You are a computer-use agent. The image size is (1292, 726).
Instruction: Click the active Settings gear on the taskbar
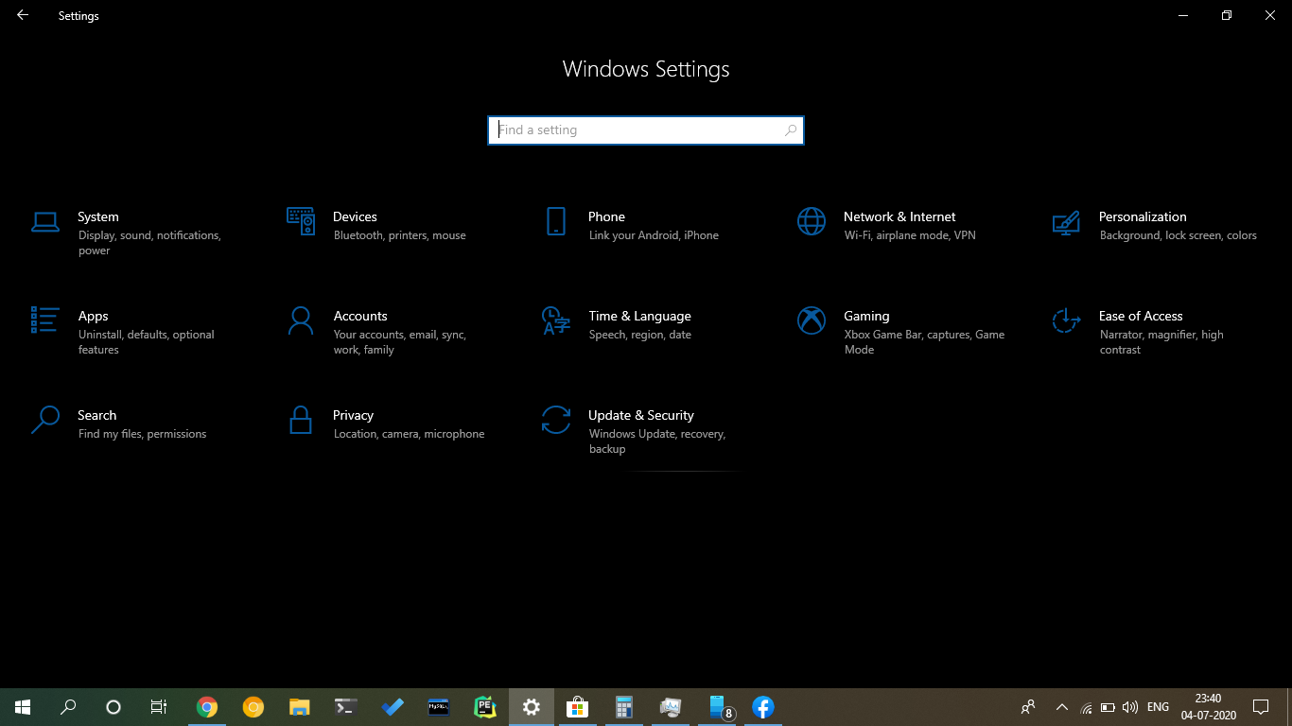(531, 707)
